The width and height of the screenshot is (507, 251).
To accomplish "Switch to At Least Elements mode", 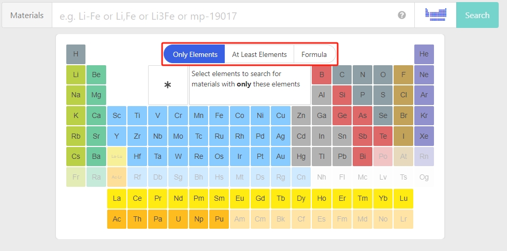I will tap(259, 54).
